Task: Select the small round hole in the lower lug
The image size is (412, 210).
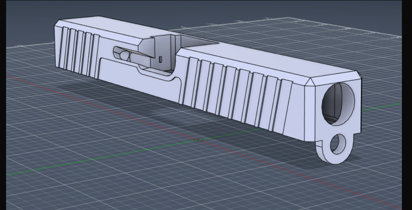Action: 338,144
